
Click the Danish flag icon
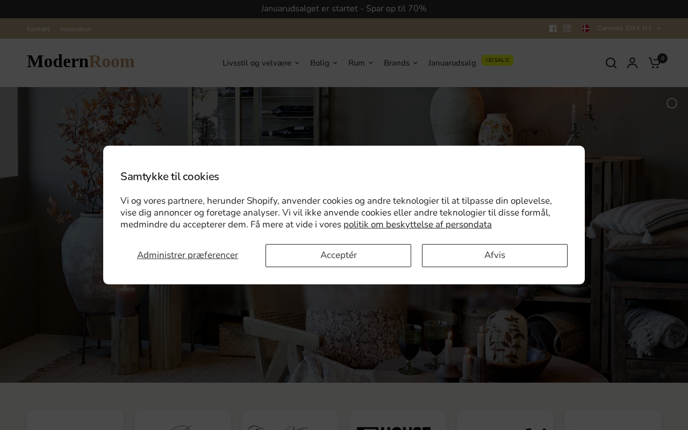(x=586, y=28)
